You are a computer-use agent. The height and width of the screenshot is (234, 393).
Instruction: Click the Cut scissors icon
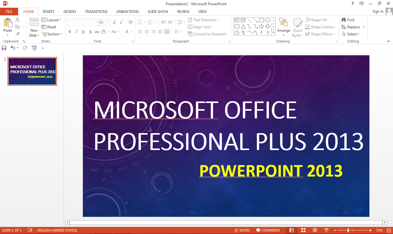coord(18,20)
